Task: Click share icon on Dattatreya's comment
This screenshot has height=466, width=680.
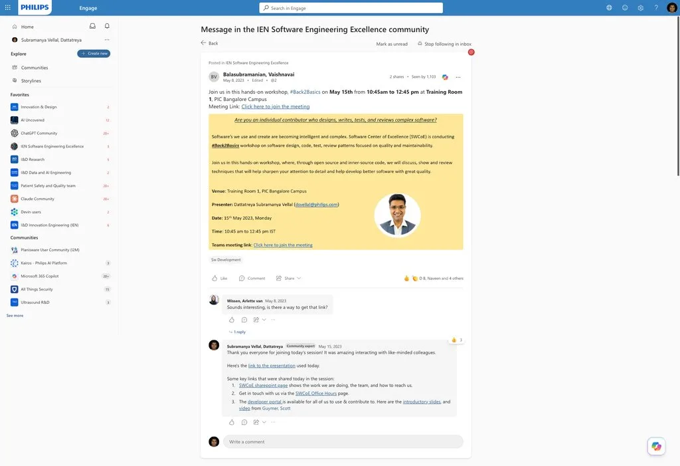Action: [x=256, y=422]
